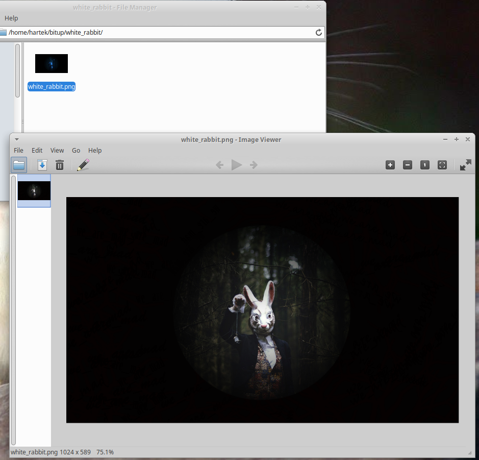The width and height of the screenshot is (479, 460).
Task: Select white_rabbit.png thumbnail in the viewer sidebar
Action: click(x=34, y=190)
